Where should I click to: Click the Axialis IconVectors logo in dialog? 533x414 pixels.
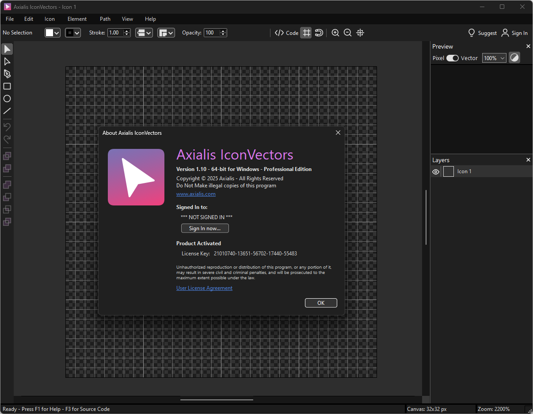click(136, 177)
